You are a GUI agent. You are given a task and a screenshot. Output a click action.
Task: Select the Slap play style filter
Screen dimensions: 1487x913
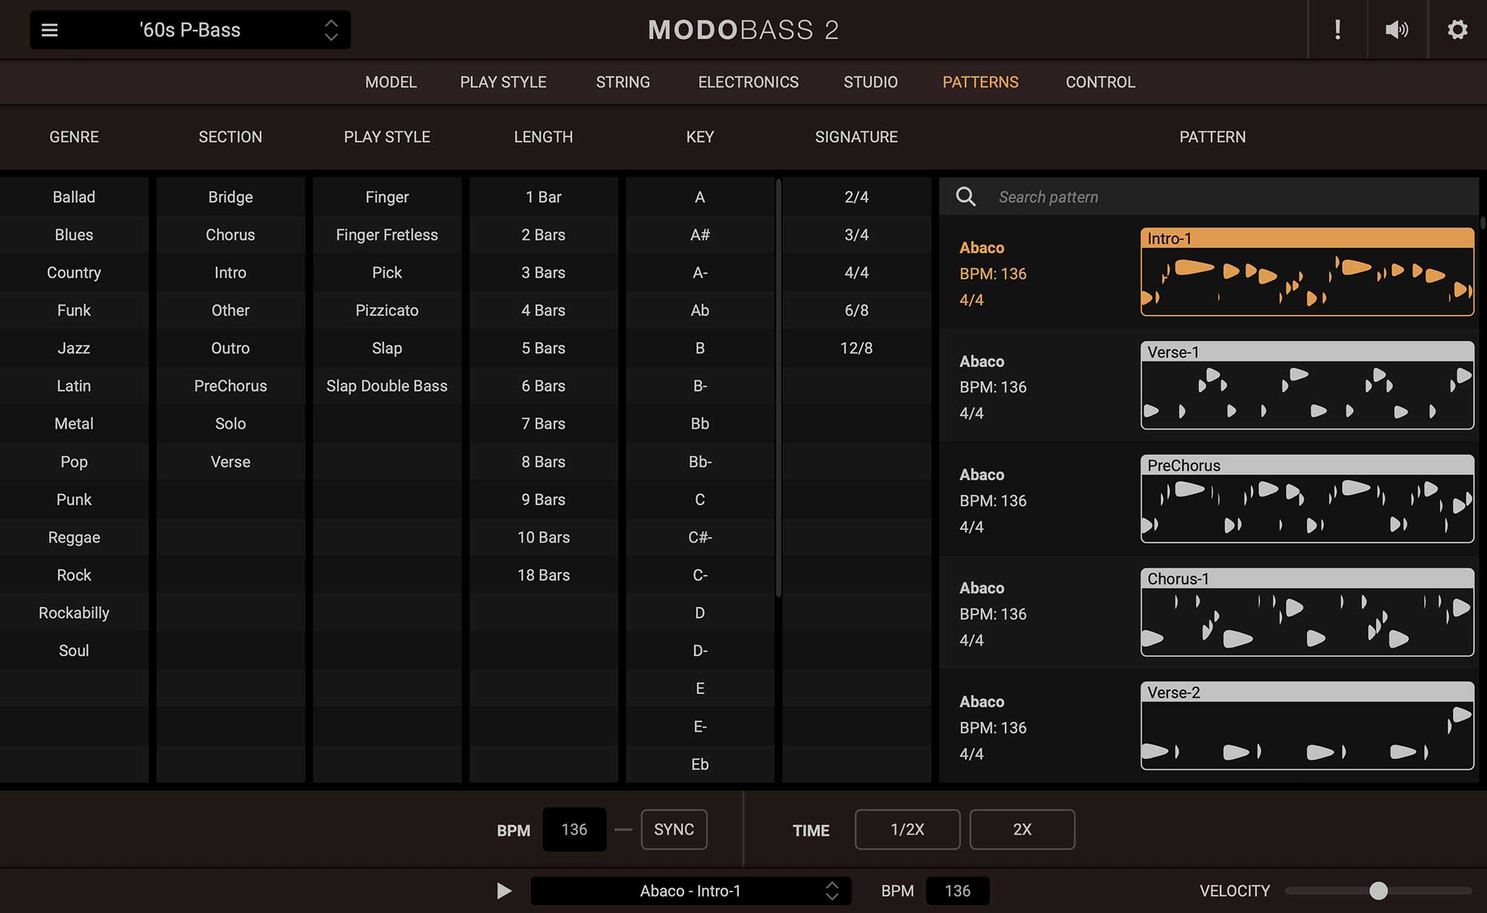(x=387, y=348)
